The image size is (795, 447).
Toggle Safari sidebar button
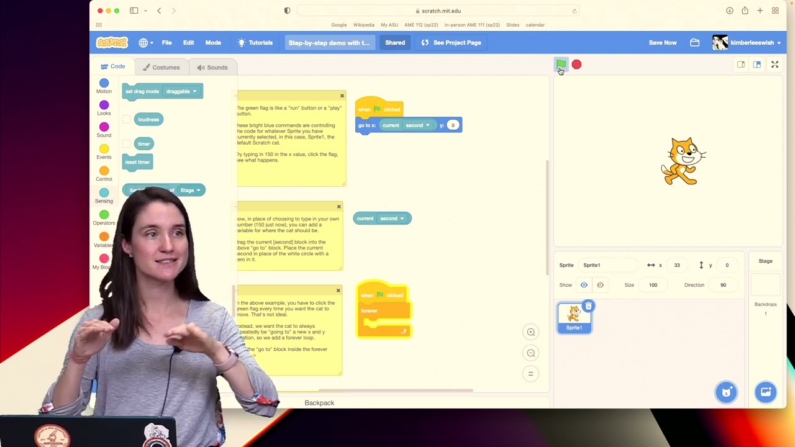pos(134,11)
